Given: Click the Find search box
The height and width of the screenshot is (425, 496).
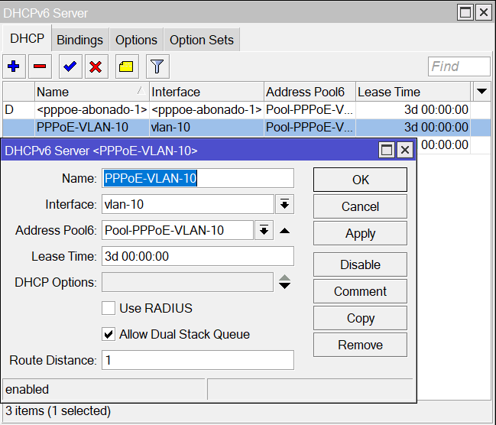Looking at the screenshot, I should [x=459, y=67].
